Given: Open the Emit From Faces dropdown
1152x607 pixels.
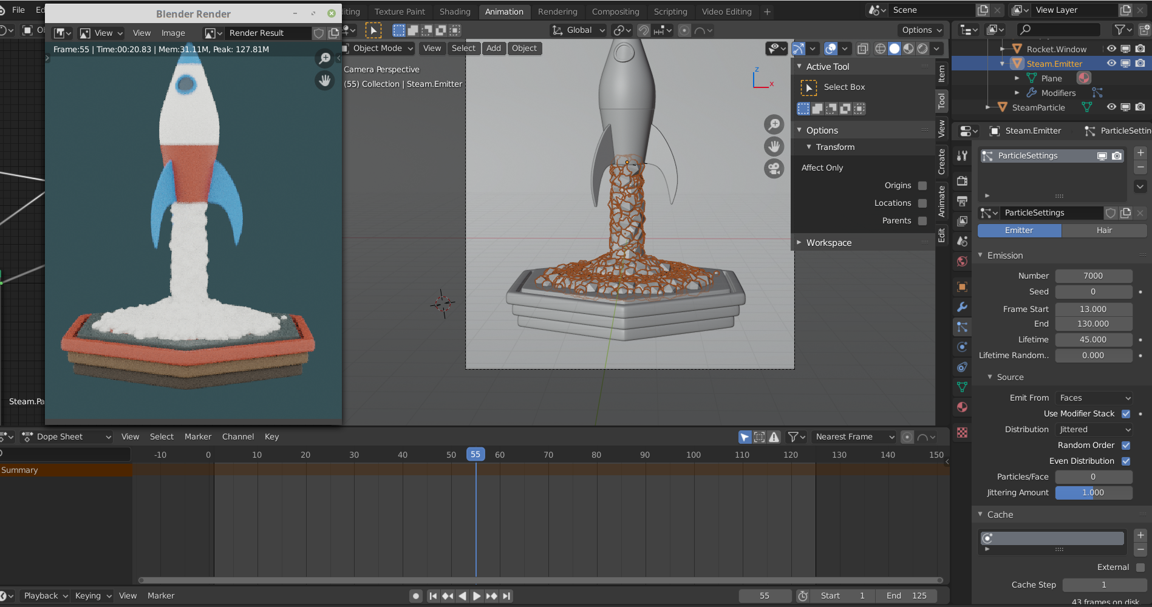Looking at the screenshot, I should click(1094, 398).
